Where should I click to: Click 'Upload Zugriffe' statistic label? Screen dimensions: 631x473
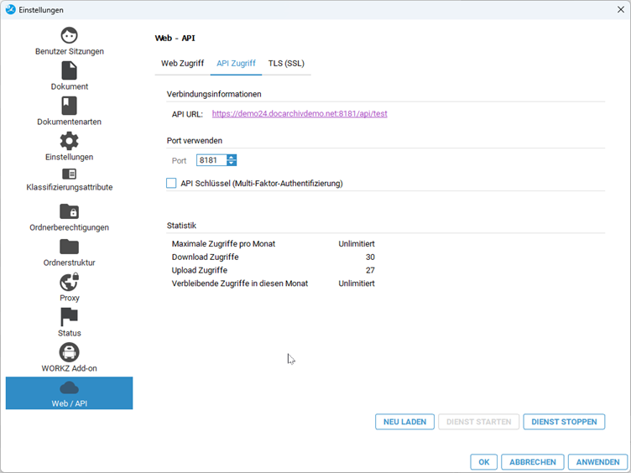200,270
